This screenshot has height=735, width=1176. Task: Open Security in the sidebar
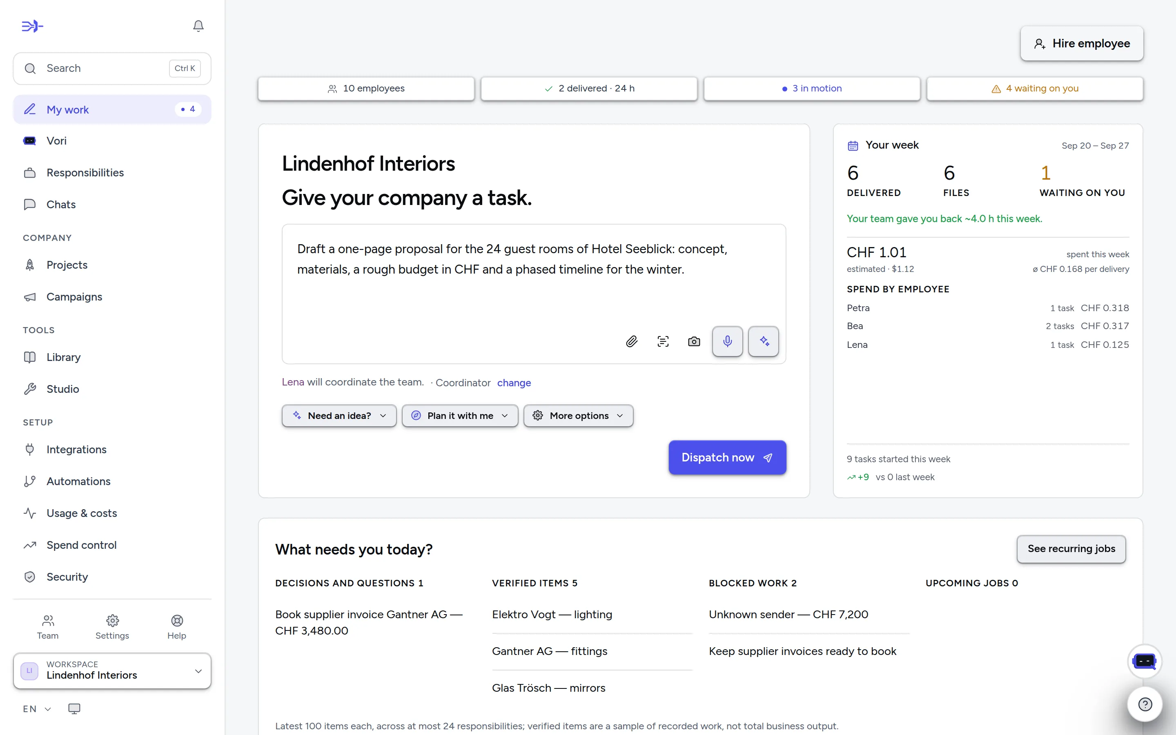click(x=112, y=577)
